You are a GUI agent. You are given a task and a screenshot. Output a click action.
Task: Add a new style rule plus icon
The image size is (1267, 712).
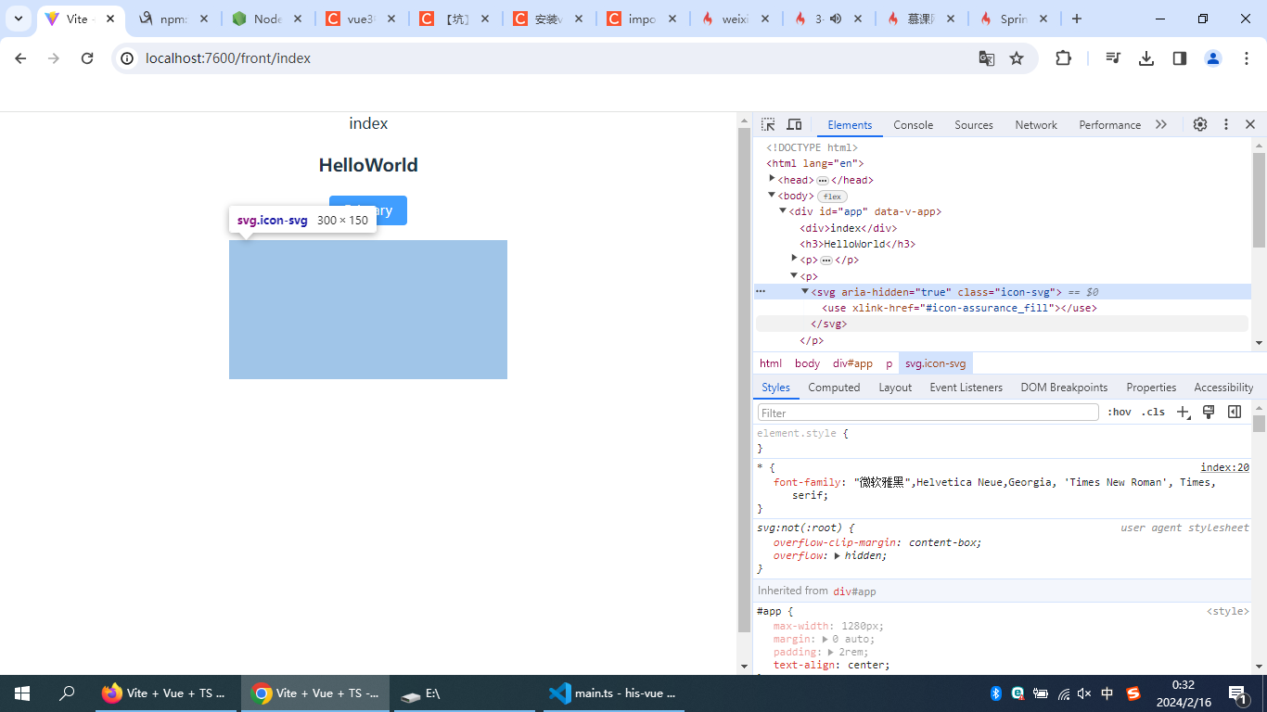pyautogui.click(x=1183, y=413)
